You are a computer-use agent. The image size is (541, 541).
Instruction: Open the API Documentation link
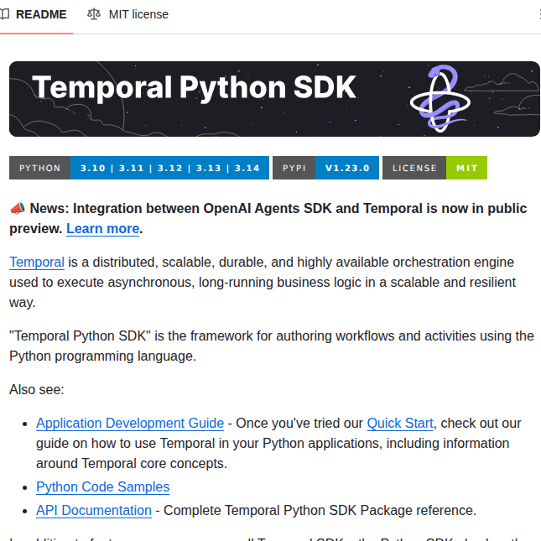coord(94,511)
